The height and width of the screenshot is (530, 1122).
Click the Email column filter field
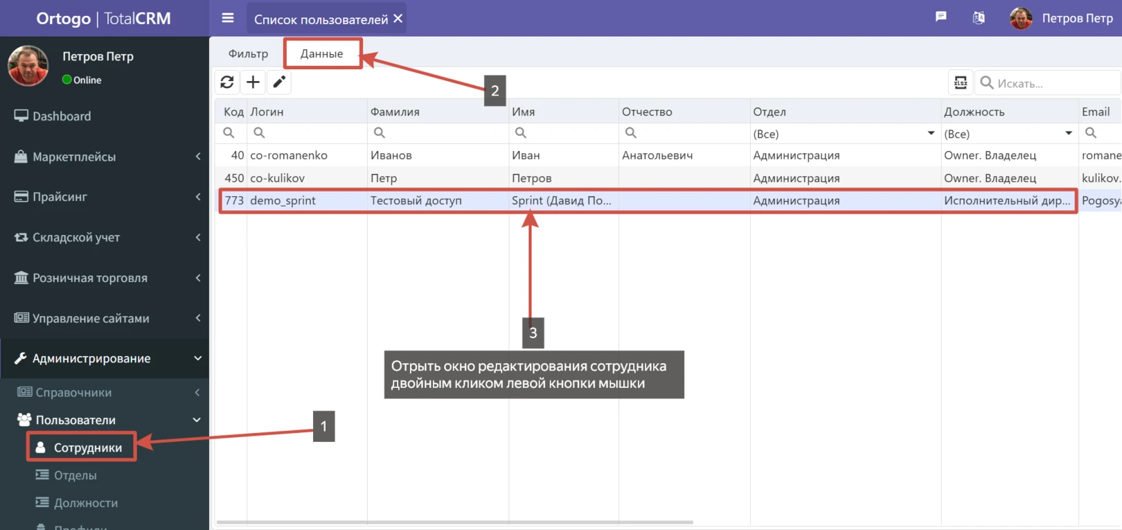click(1101, 133)
